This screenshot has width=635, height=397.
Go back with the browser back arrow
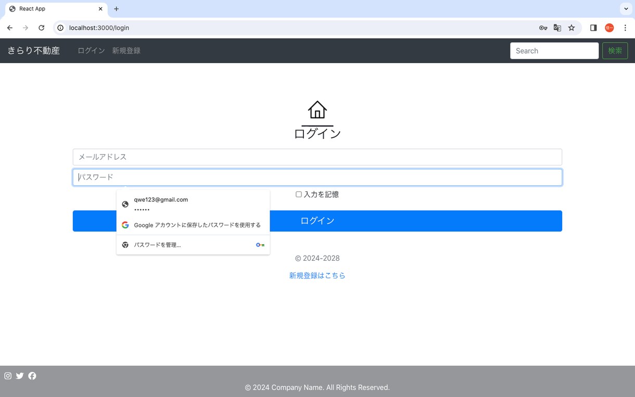click(x=9, y=28)
